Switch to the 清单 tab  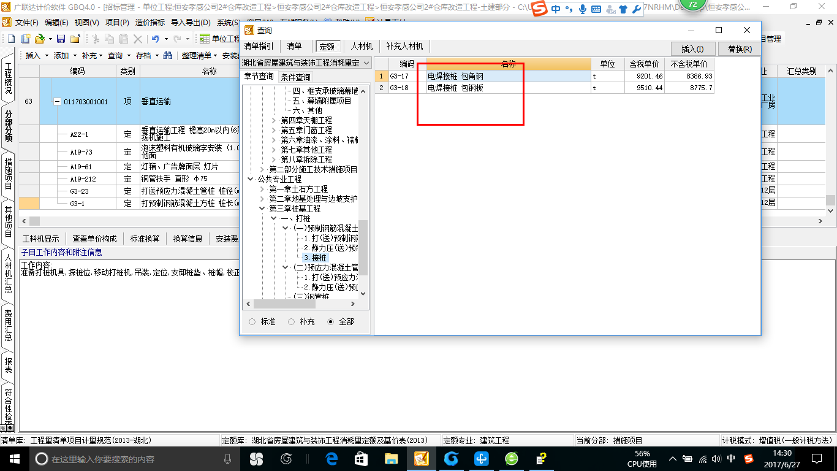pyautogui.click(x=295, y=47)
